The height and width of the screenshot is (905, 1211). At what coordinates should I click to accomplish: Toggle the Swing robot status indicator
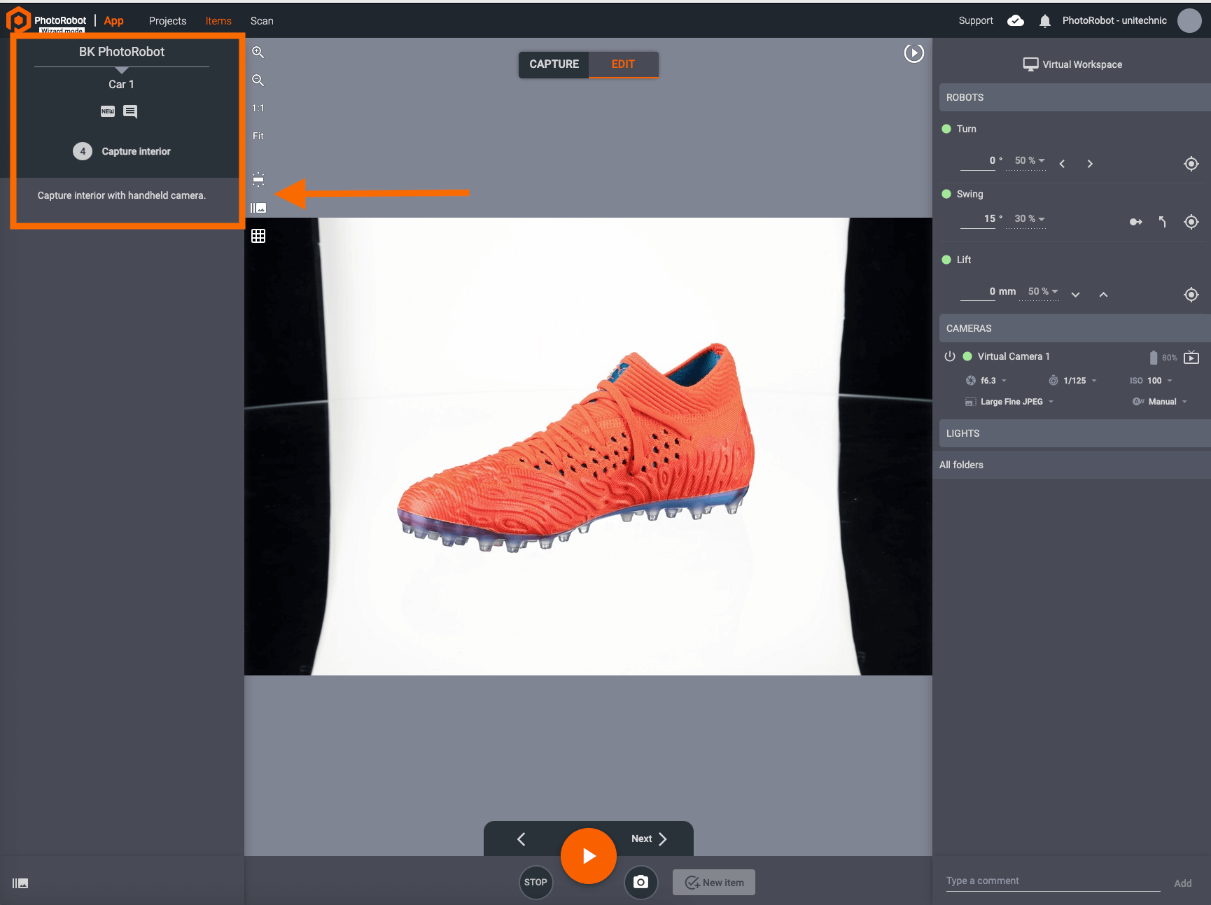[x=946, y=194]
